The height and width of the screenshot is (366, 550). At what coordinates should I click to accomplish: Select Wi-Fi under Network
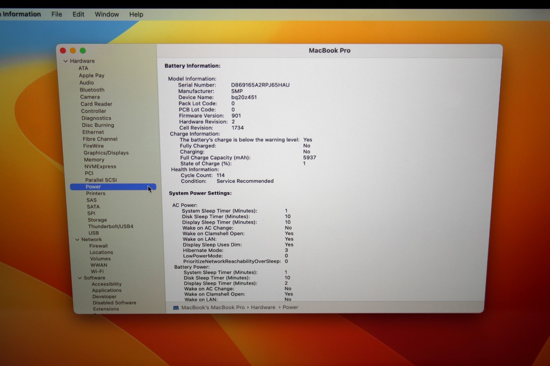click(x=97, y=271)
